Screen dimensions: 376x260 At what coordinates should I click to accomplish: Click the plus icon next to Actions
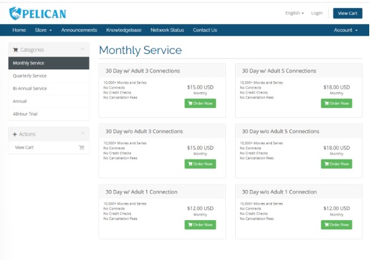coord(15,134)
